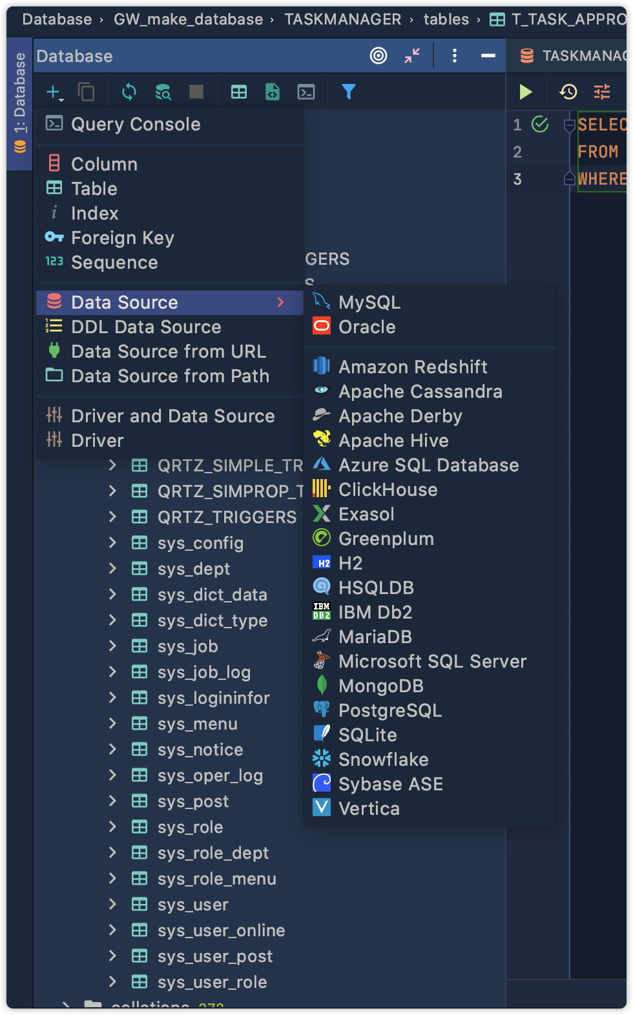633x1015 pixels.
Task: Open query history clock icon
Action: pos(568,92)
